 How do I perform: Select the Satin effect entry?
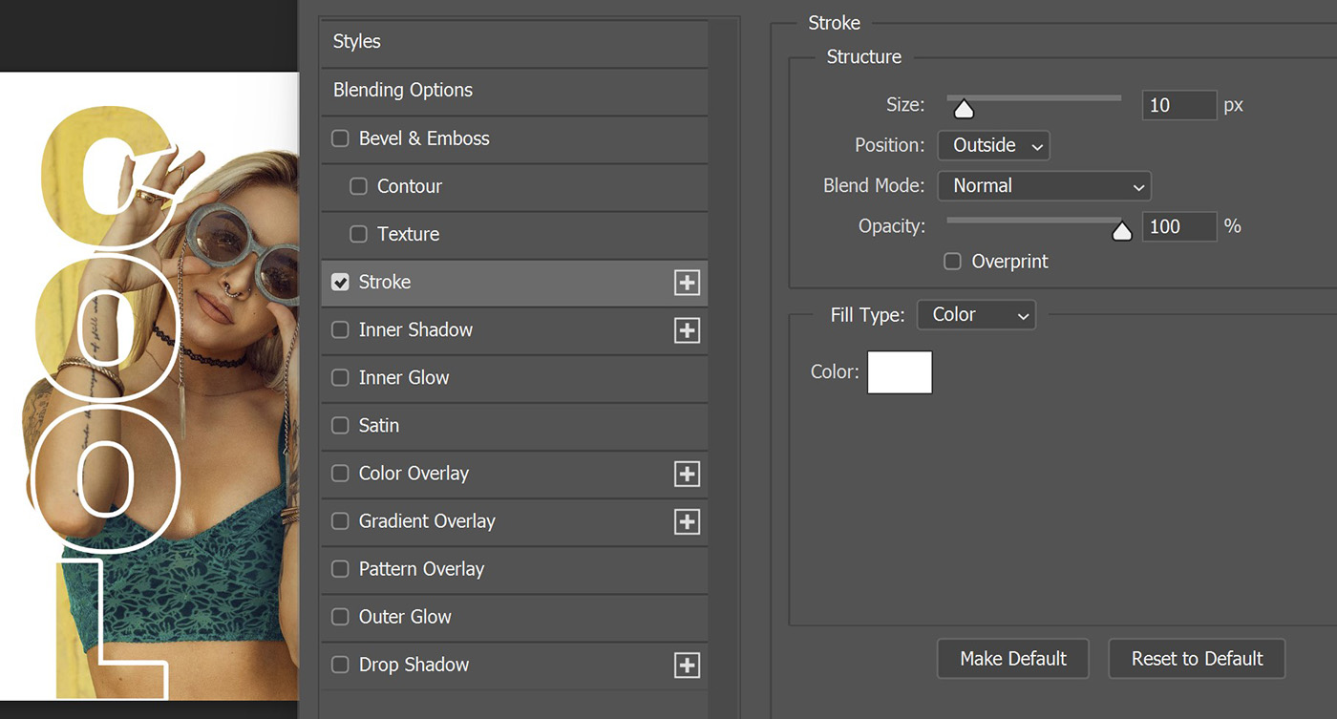379,426
